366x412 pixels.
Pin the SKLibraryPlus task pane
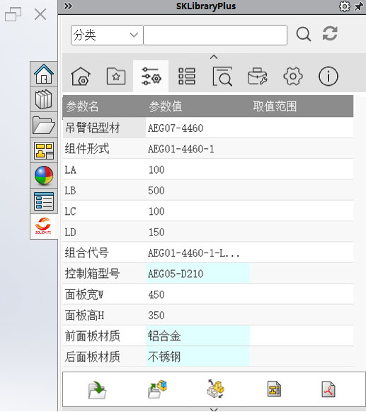(x=359, y=6)
